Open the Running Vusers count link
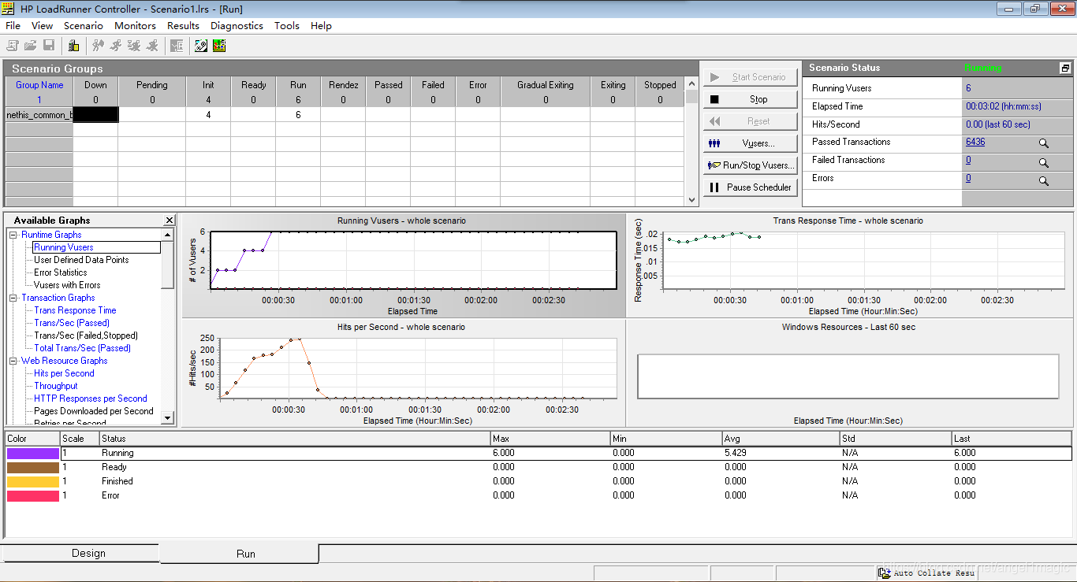 pyautogui.click(x=968, y=88)
